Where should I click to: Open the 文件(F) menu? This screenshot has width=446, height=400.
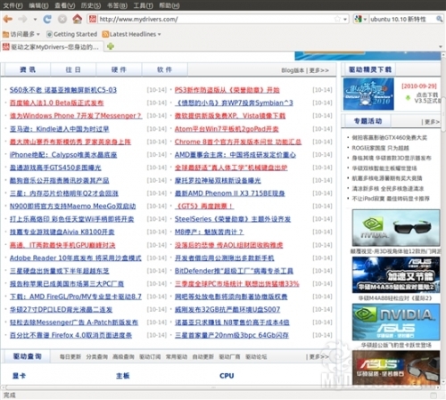12,5
